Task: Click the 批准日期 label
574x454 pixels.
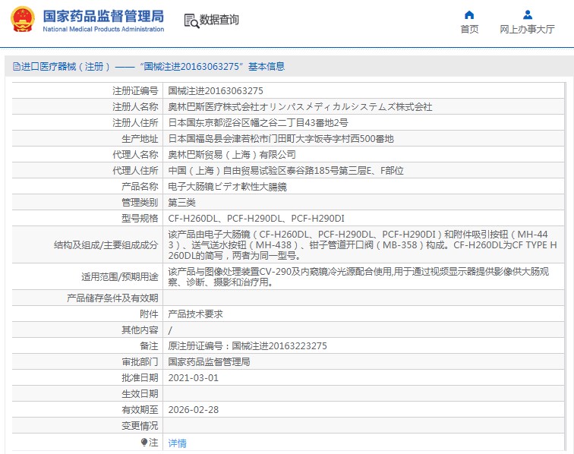Action: click(140, 378)
